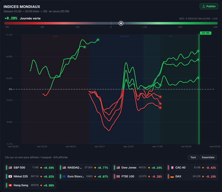The width and height of the screenshot is (222, 192).
Task: Click the orange status dot on S&P 500
Action: (x=41, y=168)
